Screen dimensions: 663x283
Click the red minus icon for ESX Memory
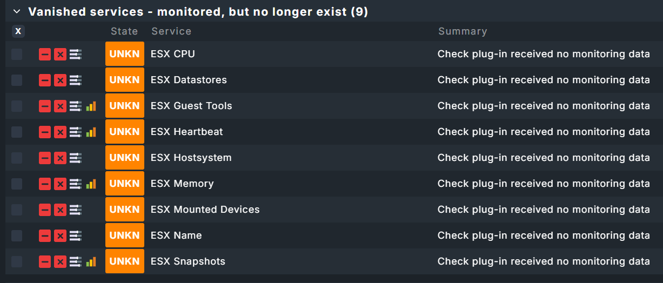(45, 184)
